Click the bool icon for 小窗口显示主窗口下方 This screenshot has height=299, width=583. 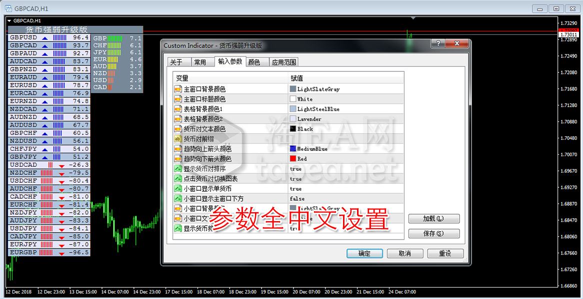pyautogui.click(x=177, y=199)
